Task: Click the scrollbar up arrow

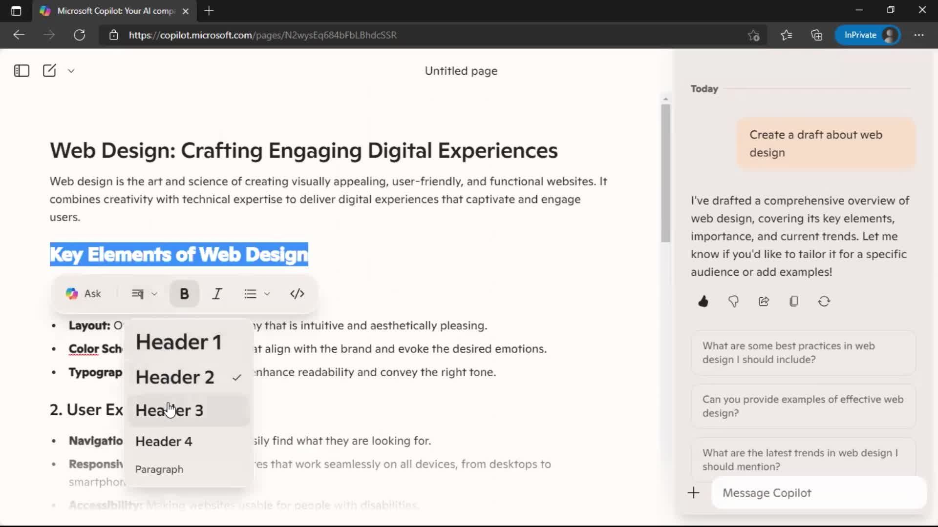Action: tap(665, 99)
